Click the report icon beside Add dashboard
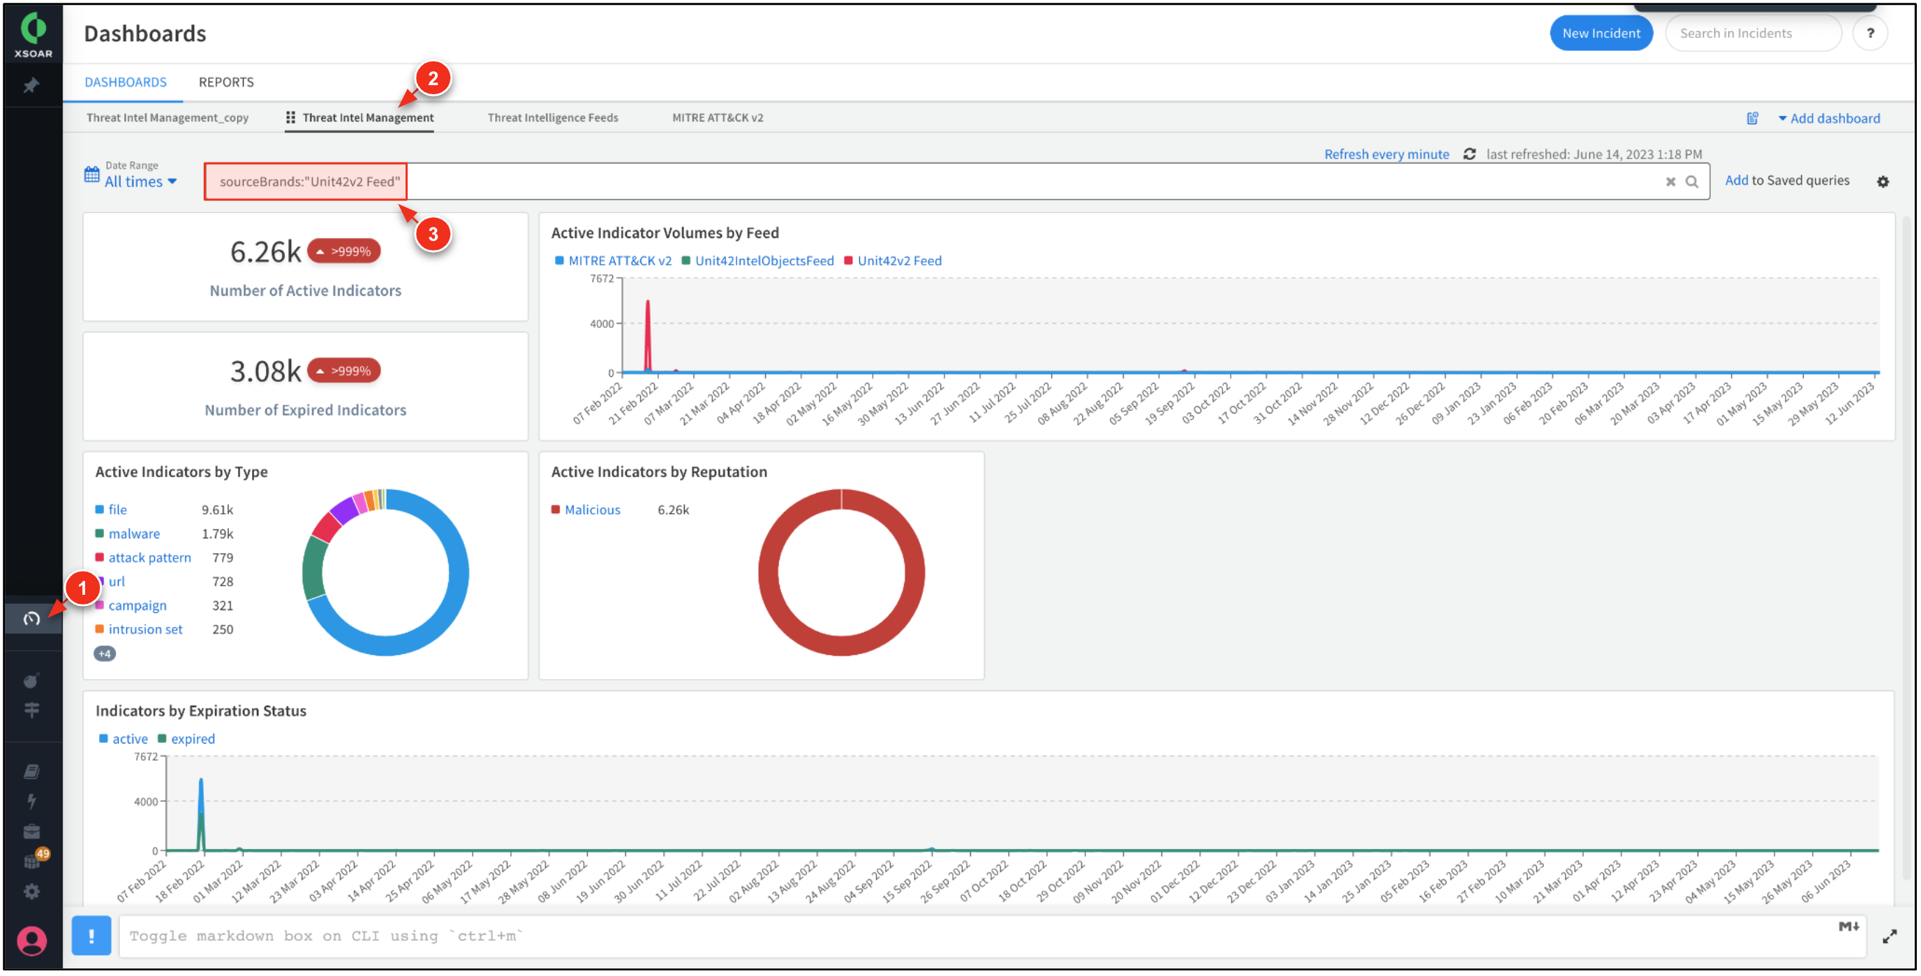 pyautogui.click(x=1753, y=118)
